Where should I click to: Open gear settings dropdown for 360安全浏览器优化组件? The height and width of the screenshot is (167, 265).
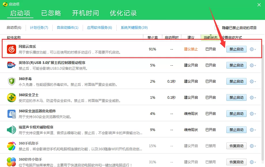(253, 114)
